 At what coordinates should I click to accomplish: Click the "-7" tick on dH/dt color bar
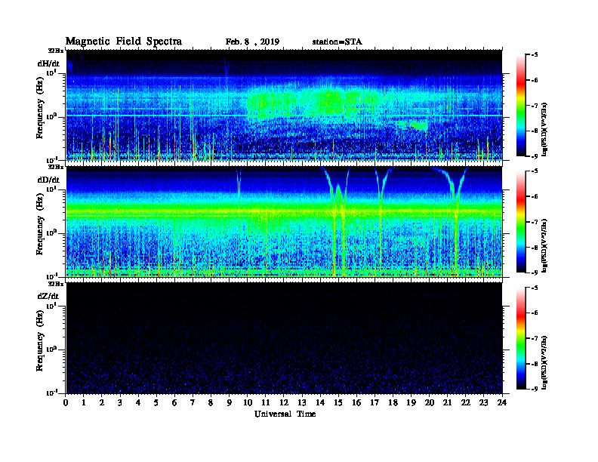(534, 105)
